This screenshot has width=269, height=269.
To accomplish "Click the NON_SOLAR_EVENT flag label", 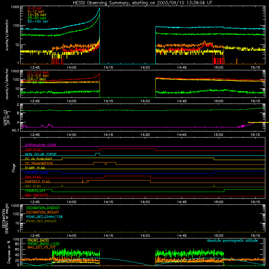I will tap(41, 154).
